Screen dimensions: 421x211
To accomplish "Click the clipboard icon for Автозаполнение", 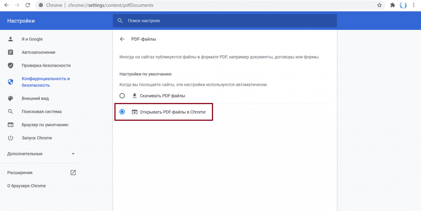I will [10, 52].
